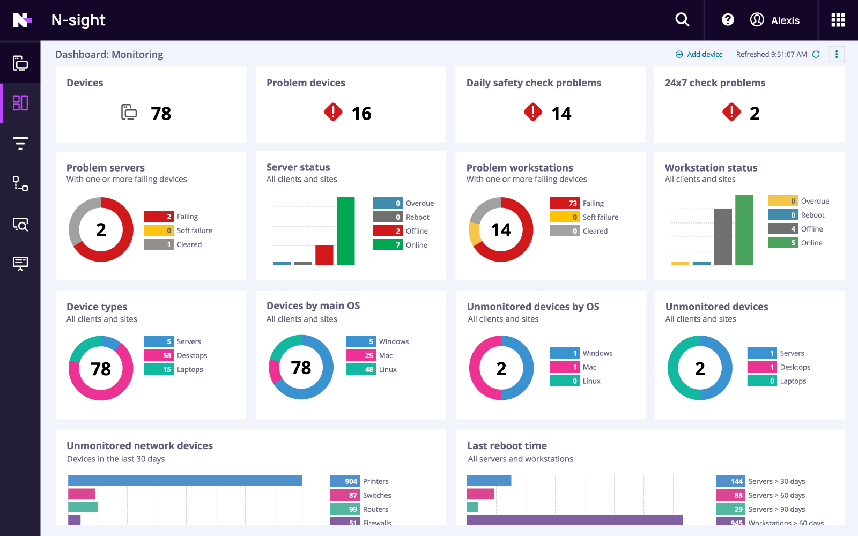
Task: Click the Problem devices alert icon
Action: tap(333, 113)
